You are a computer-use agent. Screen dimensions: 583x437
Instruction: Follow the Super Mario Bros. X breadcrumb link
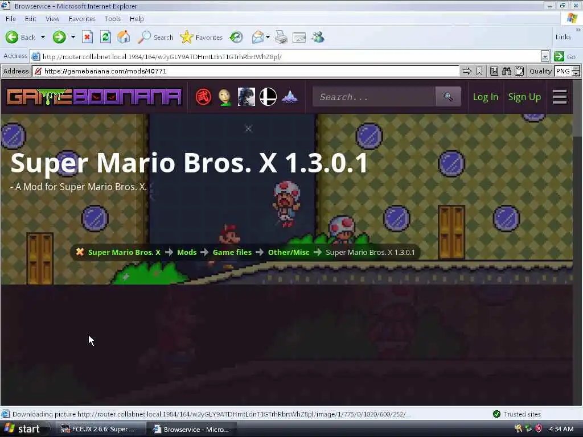tap(124, 252)
